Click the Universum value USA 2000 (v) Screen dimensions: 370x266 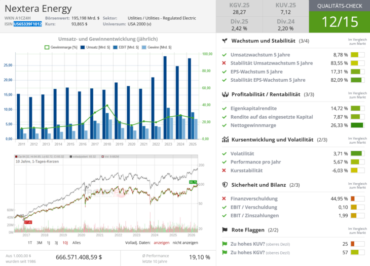click(x=139, y=24)
